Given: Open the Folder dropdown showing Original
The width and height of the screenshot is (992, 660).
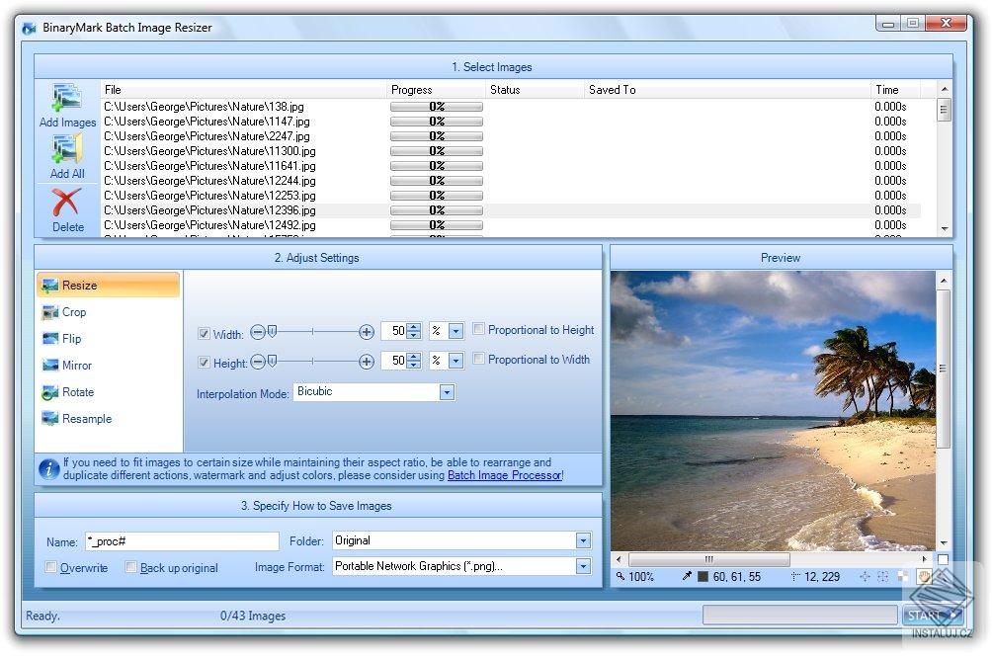Looking at the screenshot, I should 581,540.
